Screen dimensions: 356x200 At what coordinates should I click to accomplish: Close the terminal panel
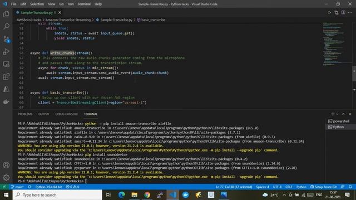[x=350, y=114]
